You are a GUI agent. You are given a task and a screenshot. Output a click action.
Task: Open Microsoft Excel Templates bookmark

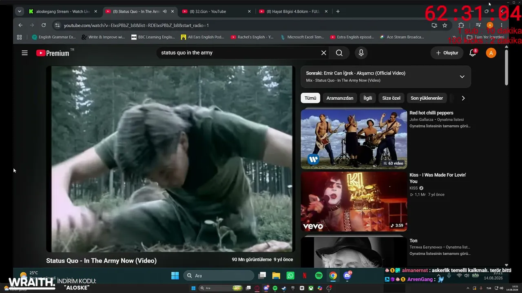click(x=302, y=37)
